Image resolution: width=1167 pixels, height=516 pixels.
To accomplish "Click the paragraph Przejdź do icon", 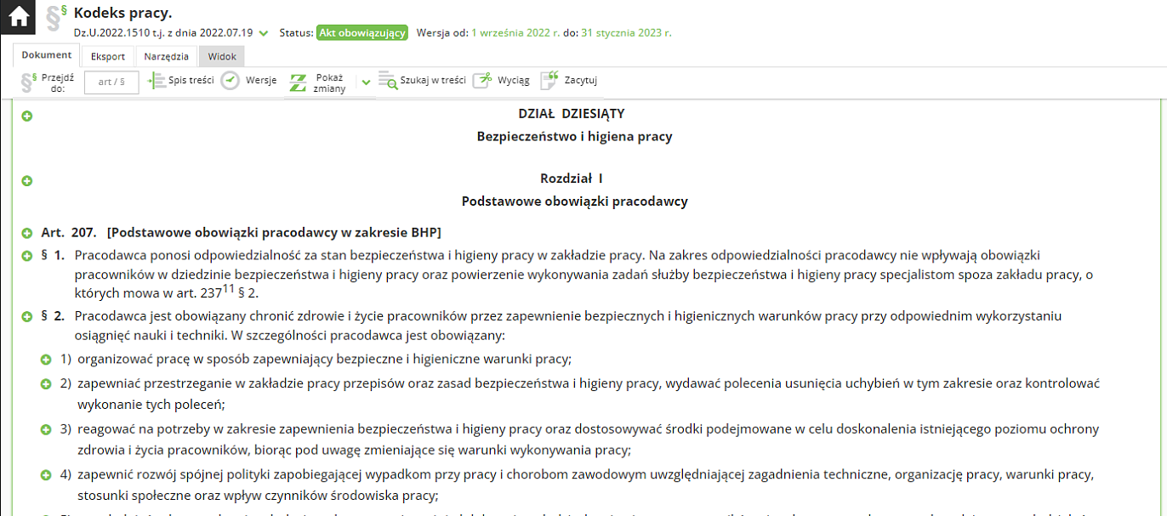I will click(30, 82).
